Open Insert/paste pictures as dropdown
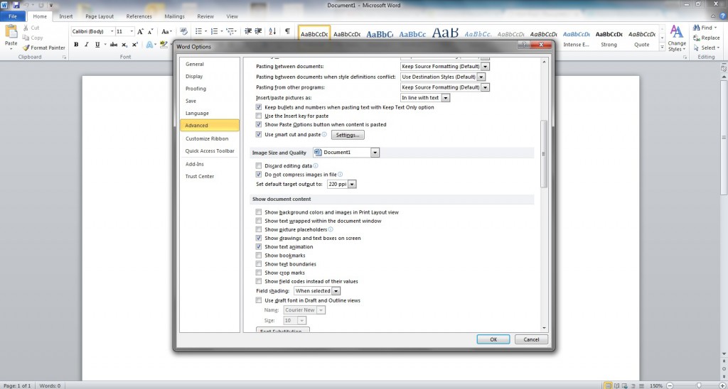 [x=446, y=98]
